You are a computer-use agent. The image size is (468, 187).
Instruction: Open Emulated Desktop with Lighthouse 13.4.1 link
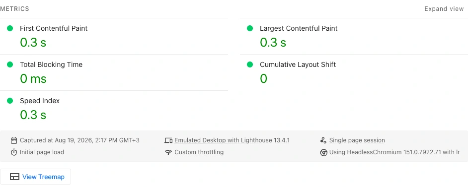pyautogui.click(x=232, y=140)
